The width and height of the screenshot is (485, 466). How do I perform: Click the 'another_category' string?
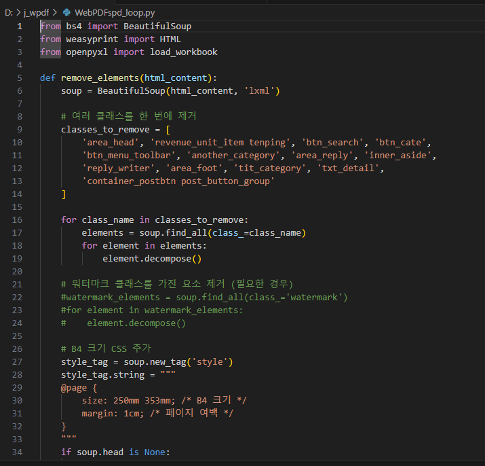[233, 156]
